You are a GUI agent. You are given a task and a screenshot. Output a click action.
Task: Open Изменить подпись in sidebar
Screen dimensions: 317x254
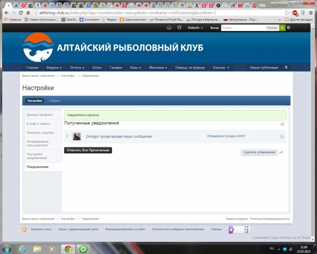point(43,133)
